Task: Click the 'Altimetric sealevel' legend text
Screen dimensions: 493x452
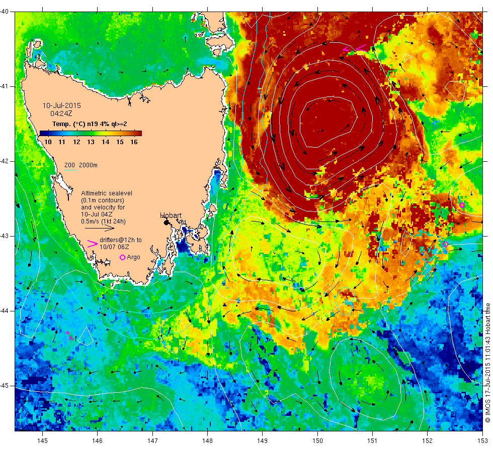Action: click(x=107, y=193)
